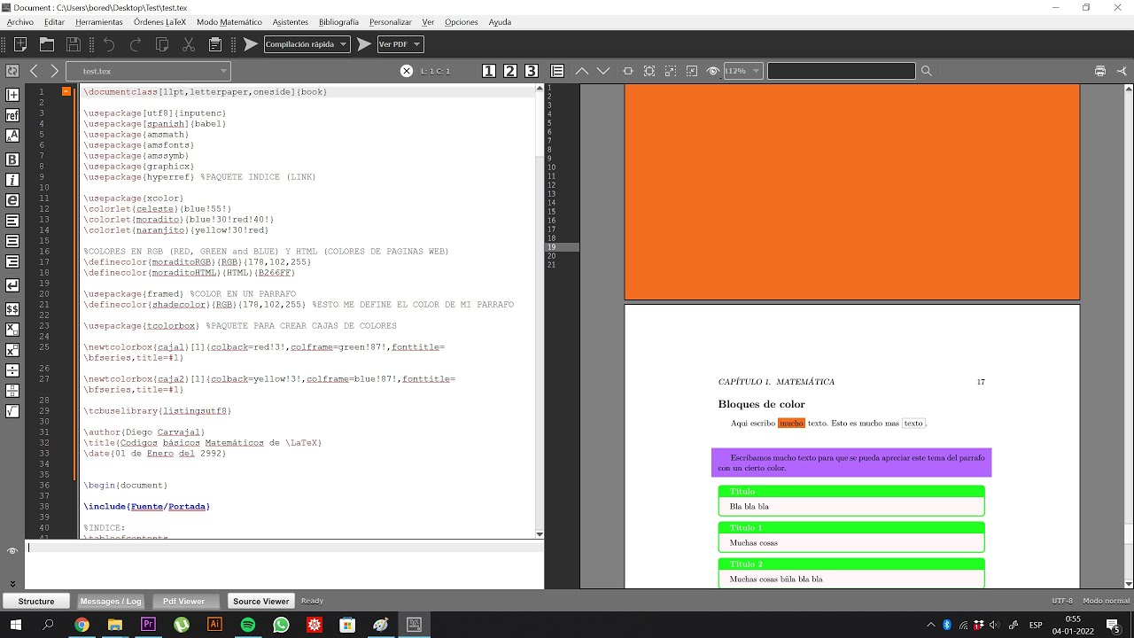Click the PDF search magnifier icon
The image size is (1134, 638).
coord(927,71)
